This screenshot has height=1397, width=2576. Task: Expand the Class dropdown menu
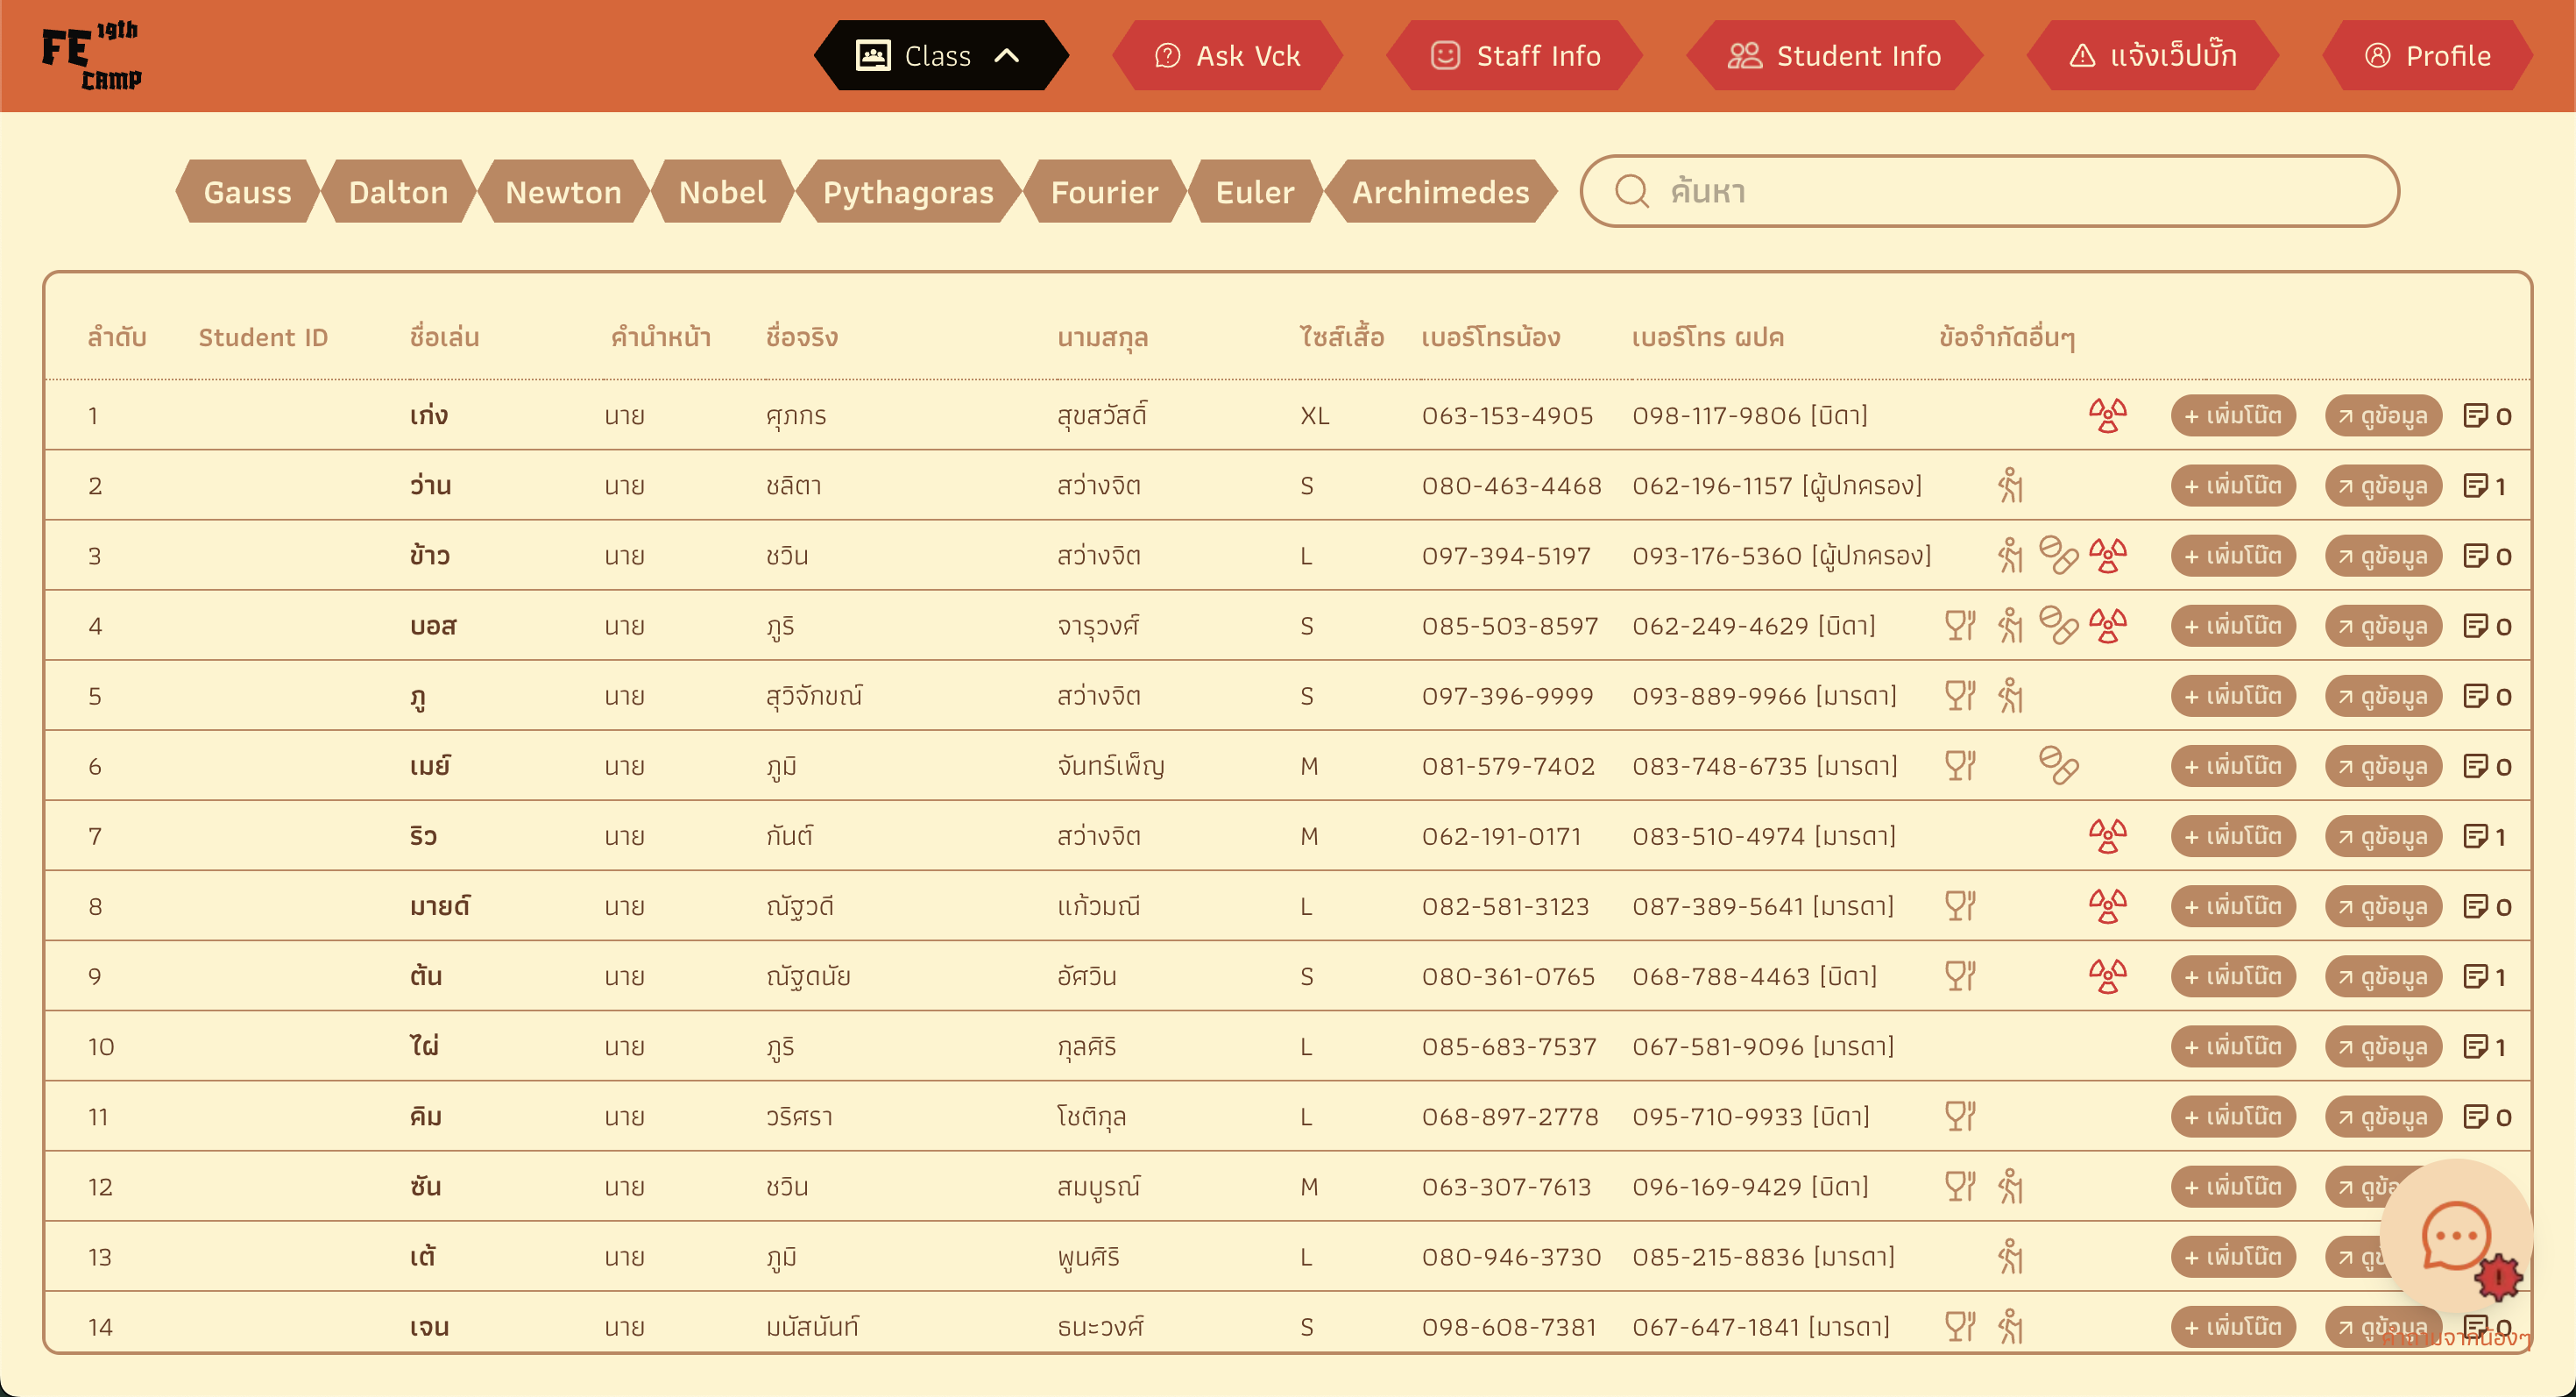pos(941,56)
